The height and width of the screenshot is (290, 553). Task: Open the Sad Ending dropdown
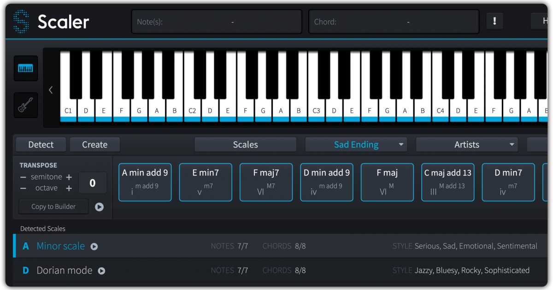[356, 145]
